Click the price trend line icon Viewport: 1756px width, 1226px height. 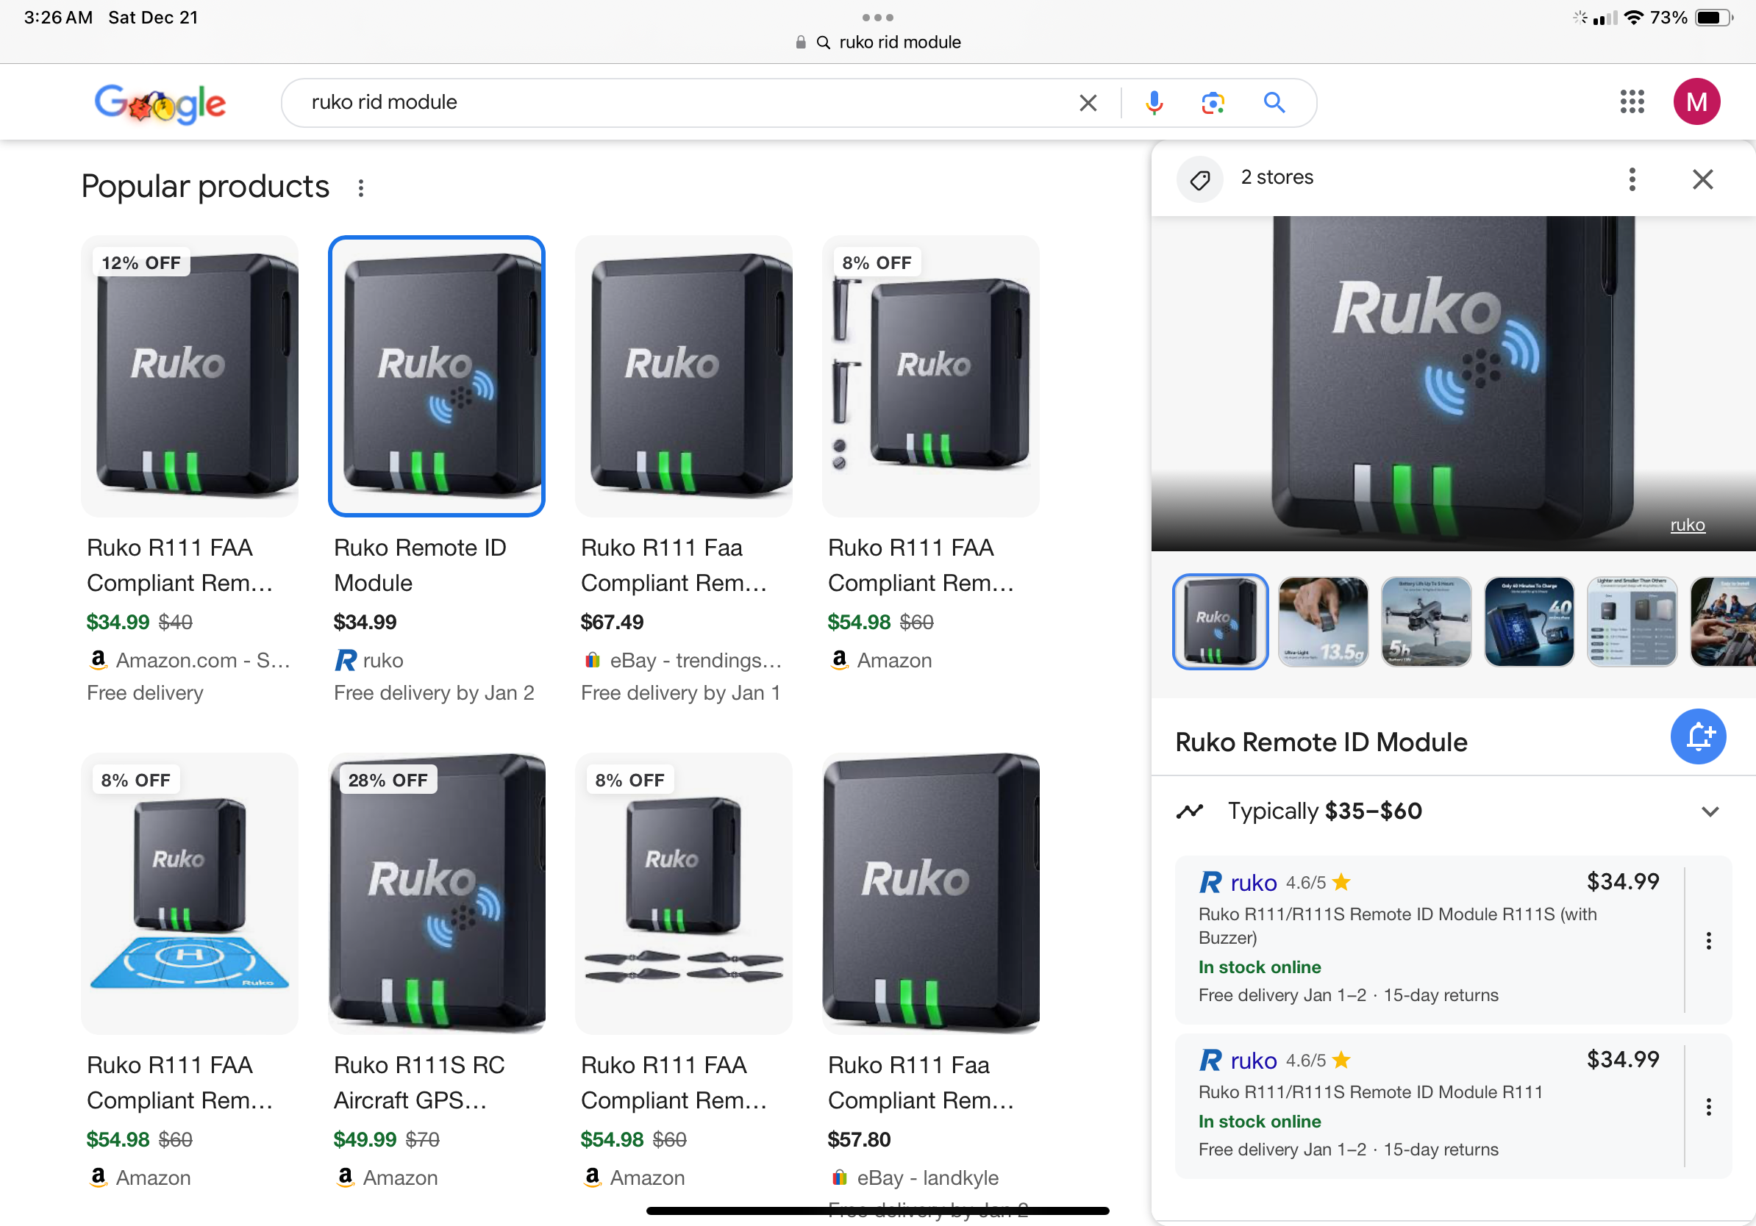pos(1190,811)
